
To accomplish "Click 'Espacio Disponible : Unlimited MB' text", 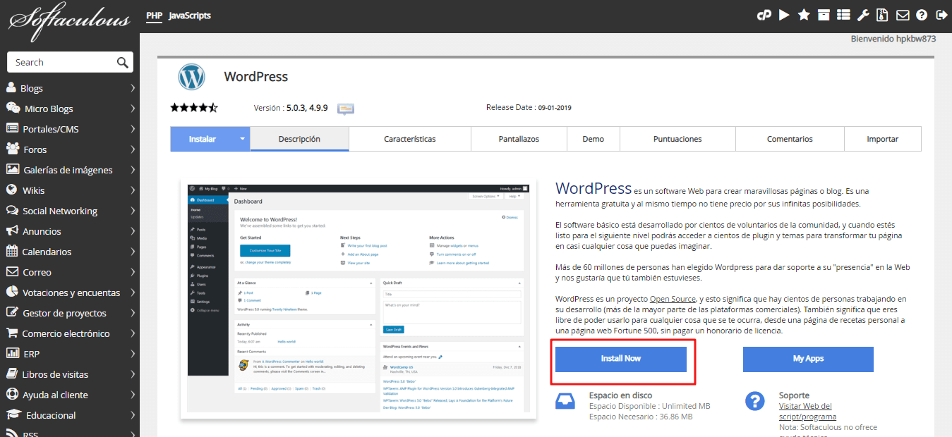I will [x=650, y=406].
